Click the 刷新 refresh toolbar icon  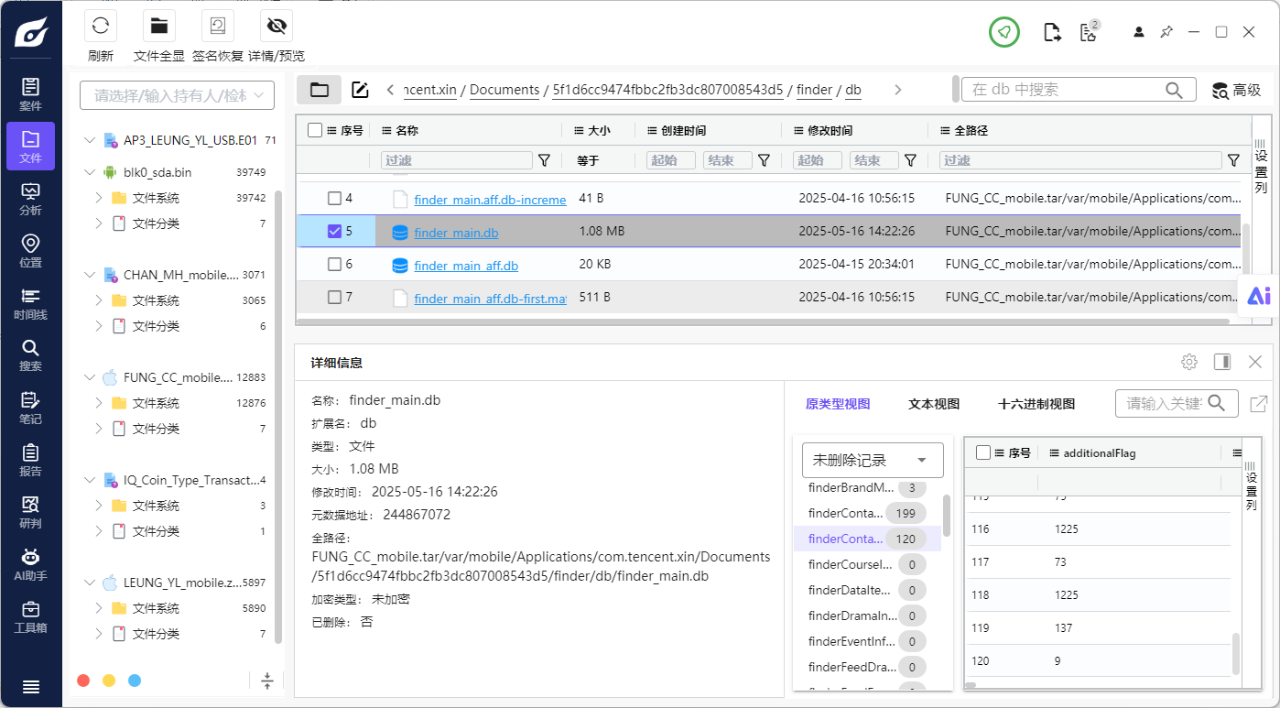pos(101,26)
